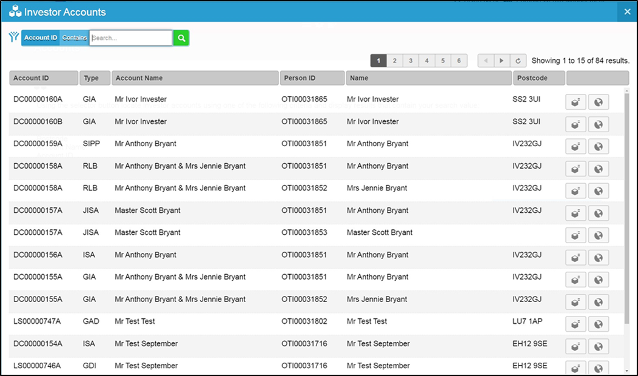
Task: Open the cube icon for account DC00000160A
Action: point(576,102)
